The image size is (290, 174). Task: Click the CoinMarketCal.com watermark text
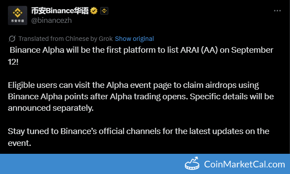tap(244, 164)
